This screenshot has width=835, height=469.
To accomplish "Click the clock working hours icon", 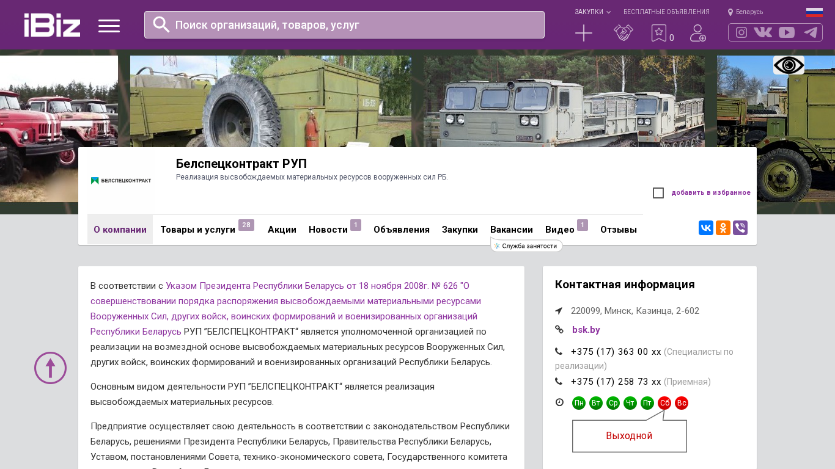I will click(x=559, y=402).
